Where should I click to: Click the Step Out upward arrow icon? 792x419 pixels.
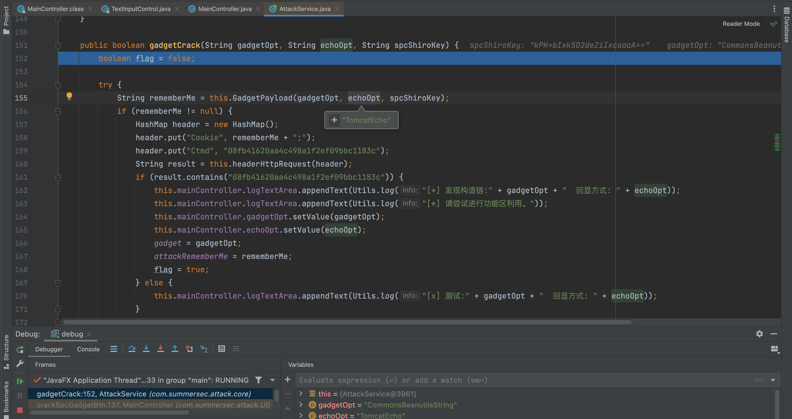click(175, 349)
